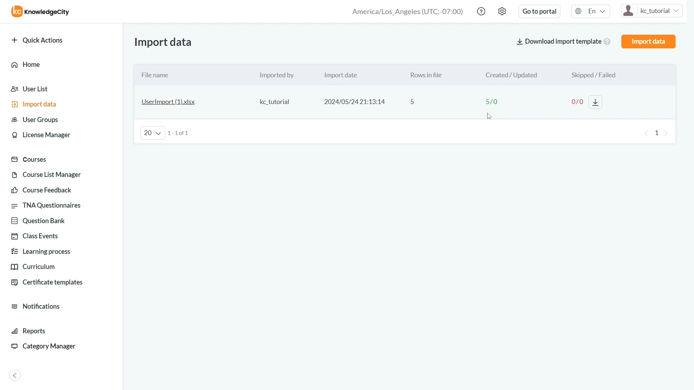Viewport: 694px width, 390px height.
Task: Open the UserImport (1).xlsx file link
Action: [x=168, y=102]
